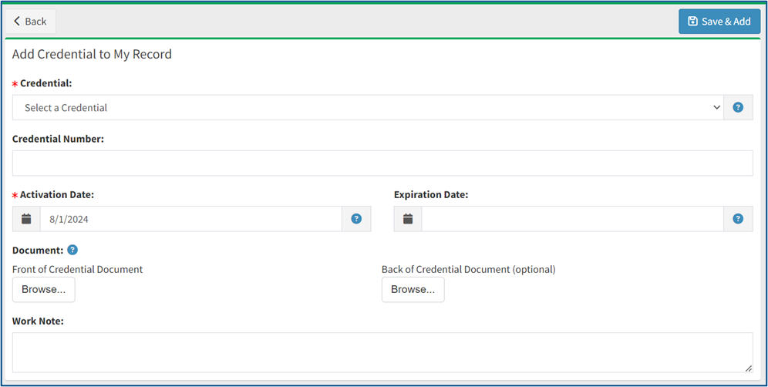Screen dimensions: 768x387
Task: Browse for Back of Credential Document
Action: click(413, 290)
